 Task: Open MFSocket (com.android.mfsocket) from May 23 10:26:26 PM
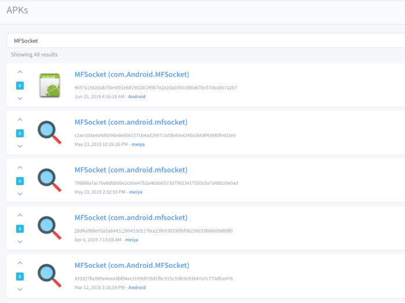pos(131,122)
